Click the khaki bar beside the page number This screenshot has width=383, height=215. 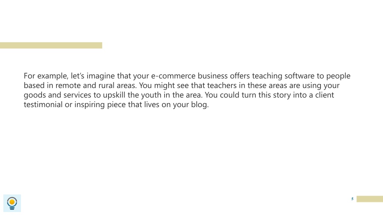[x=370, y=199]
